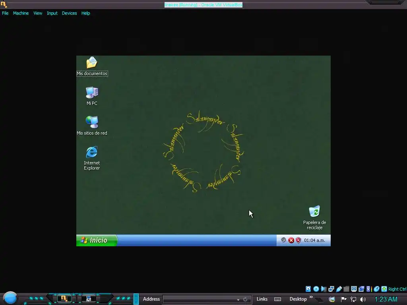The height and width of the screenshot is (305, 407).
Task: Click the host volume speaker icon
Action: click(x=363, y=299)
